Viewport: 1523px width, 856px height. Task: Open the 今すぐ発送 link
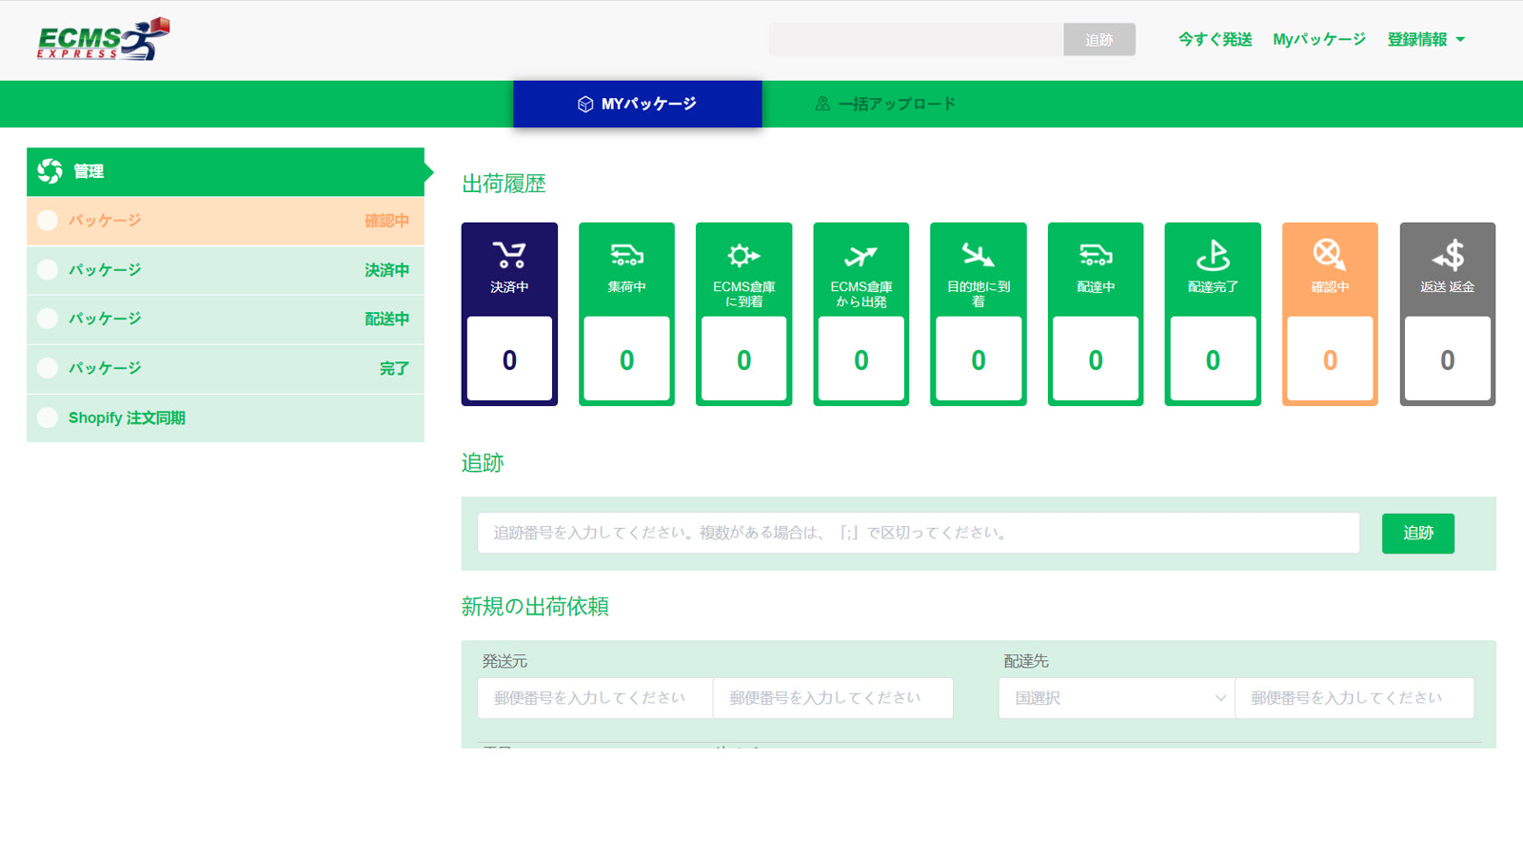tap(1215, 40)
